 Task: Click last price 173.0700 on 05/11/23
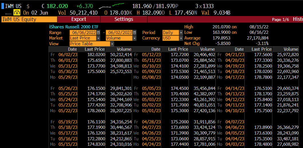pos(180,60)
